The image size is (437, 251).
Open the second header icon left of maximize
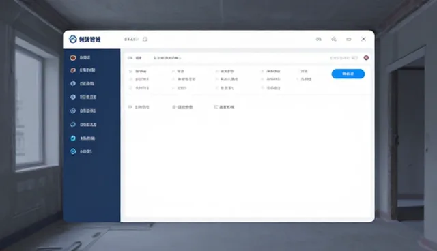[x=334, y=40]
